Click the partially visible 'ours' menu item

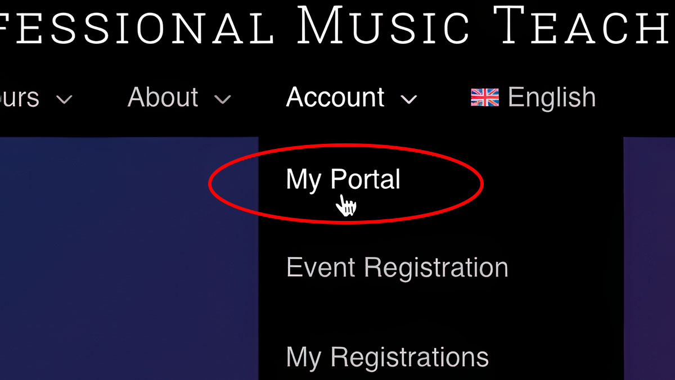click(20, 98)
